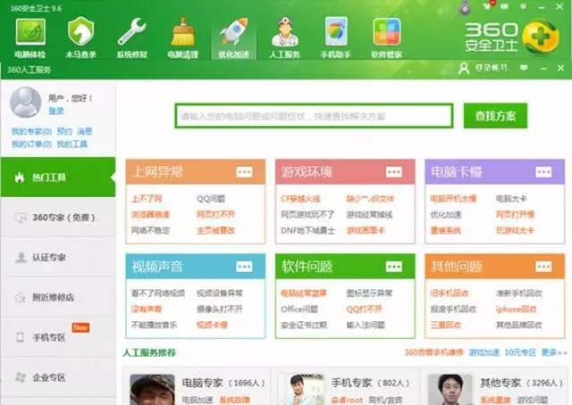Click the skin icon with red badge

[487, 5]
